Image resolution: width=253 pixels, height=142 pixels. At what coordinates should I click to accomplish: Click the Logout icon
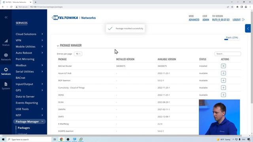coord(244,19)
